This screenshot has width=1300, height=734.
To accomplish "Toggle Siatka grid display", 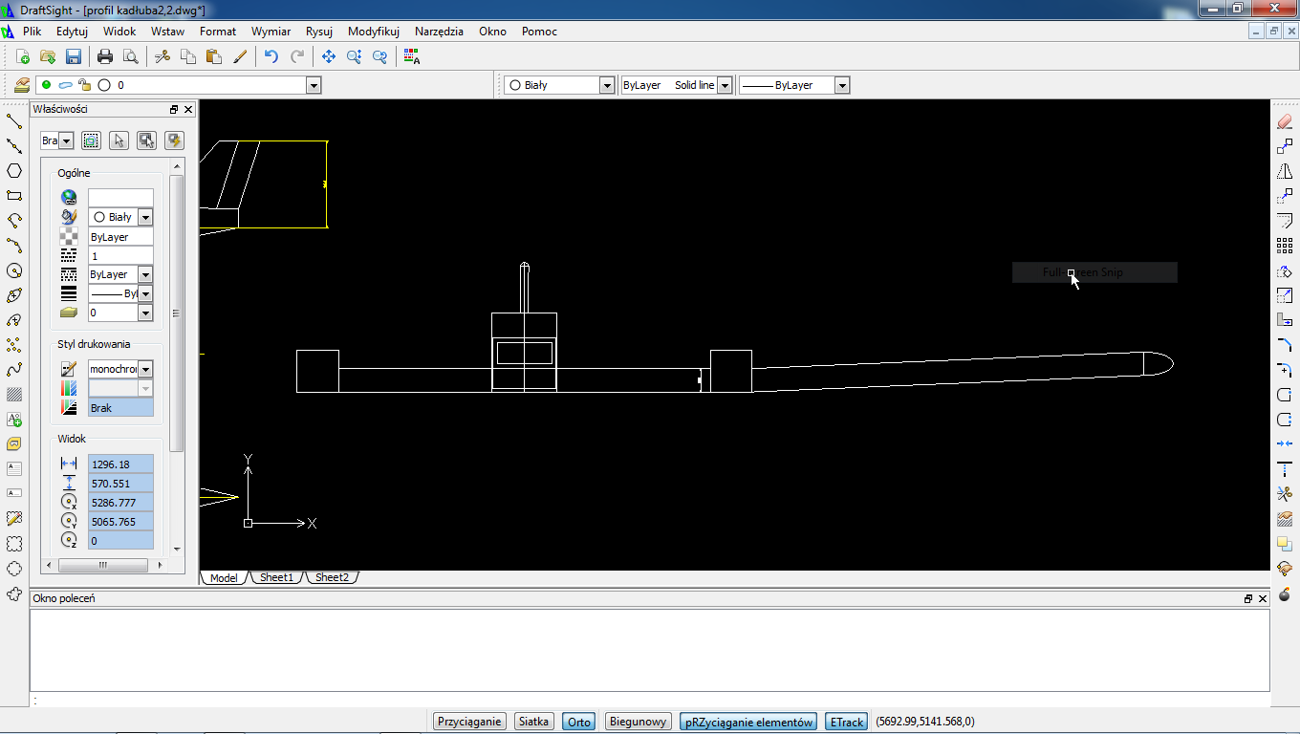I will pos(534,722).
